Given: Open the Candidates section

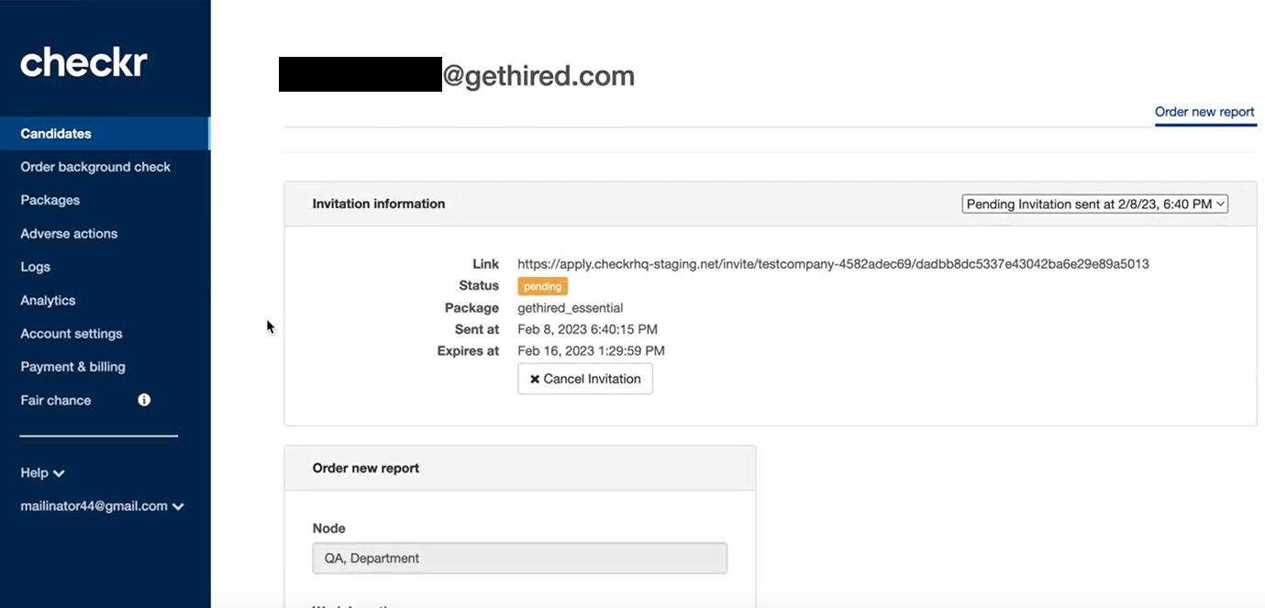Looking at the screenshot, I should pyautogui.click(x=56, y=134).
